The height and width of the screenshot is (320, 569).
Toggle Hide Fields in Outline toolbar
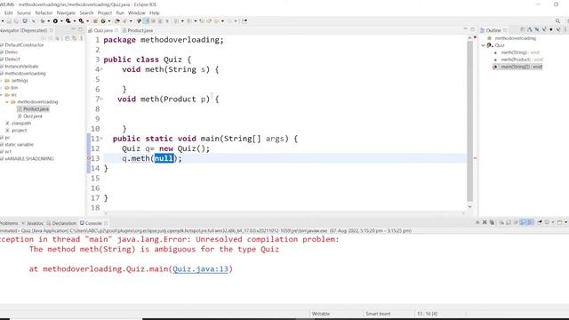coord(537,29)
